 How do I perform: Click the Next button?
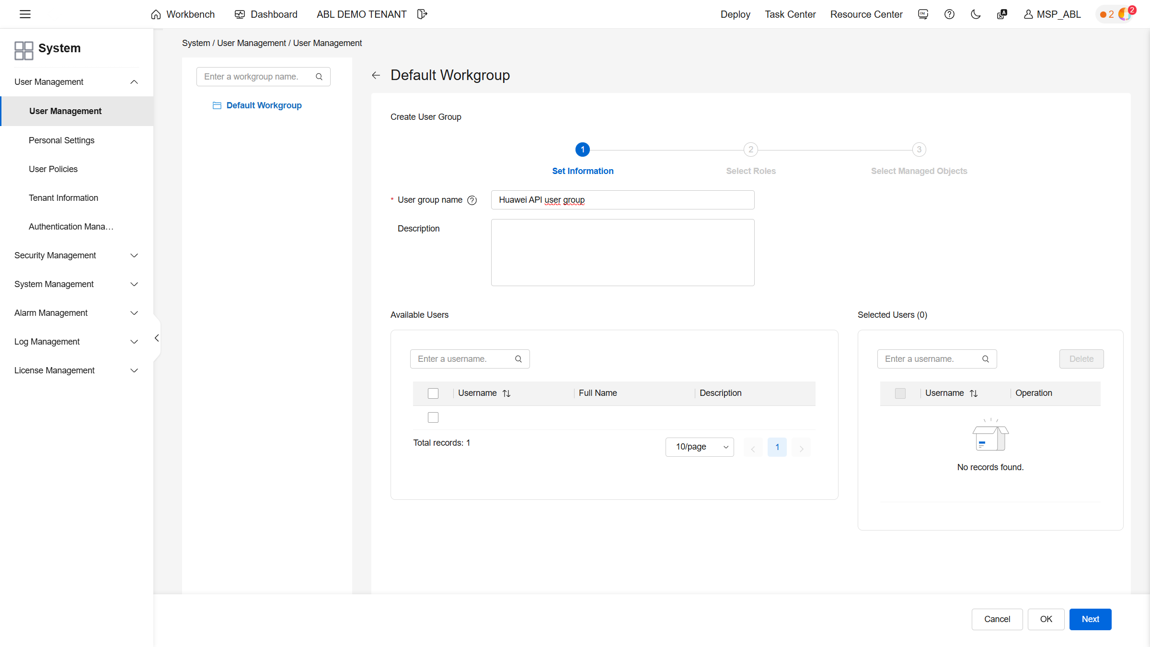click(x=1090, y=619)
